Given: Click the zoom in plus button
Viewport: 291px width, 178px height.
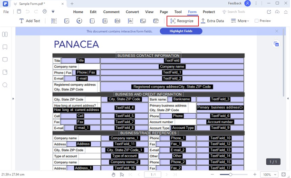Looking at the screenshot, I should [255, 174].
